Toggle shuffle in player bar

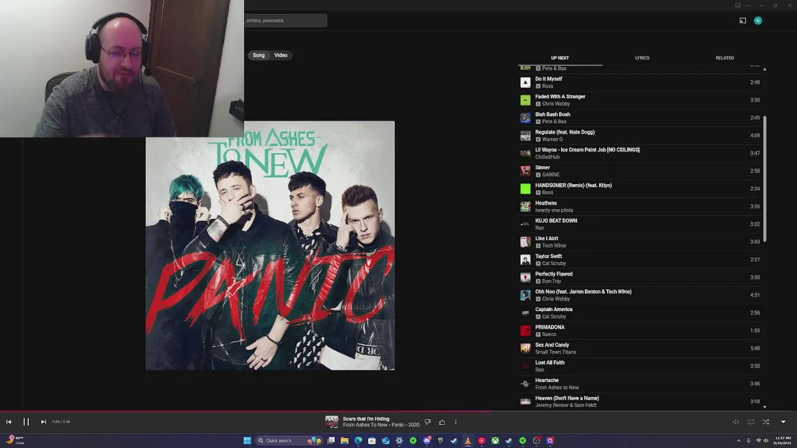(766, 422)
